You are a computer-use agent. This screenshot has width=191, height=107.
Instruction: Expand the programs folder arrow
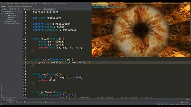pos(7,15)
